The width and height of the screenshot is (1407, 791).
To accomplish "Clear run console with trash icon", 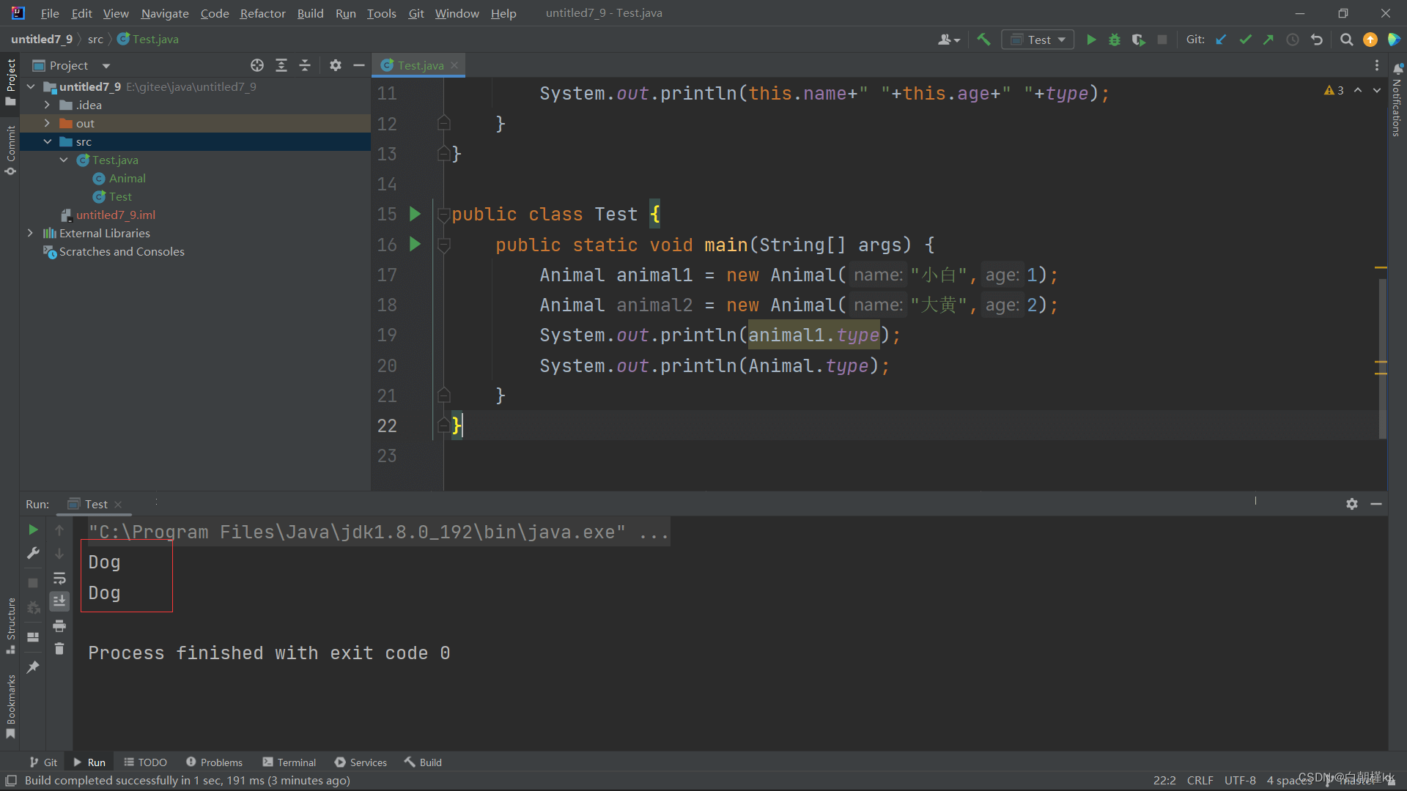I will pos(59,649).
